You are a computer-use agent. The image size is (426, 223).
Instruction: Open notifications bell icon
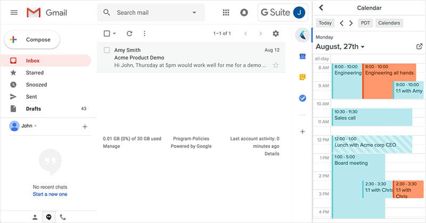244,12
